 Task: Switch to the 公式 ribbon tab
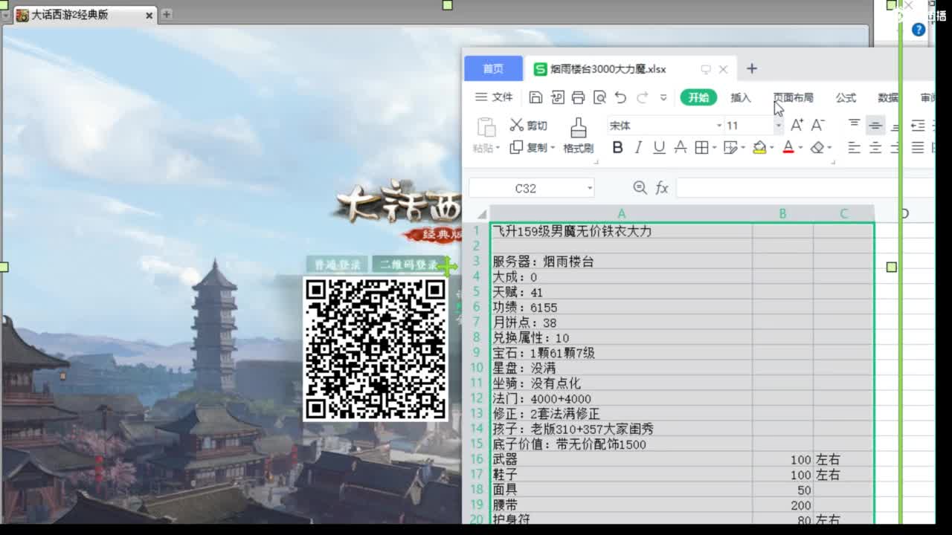[x=846, y=97]
